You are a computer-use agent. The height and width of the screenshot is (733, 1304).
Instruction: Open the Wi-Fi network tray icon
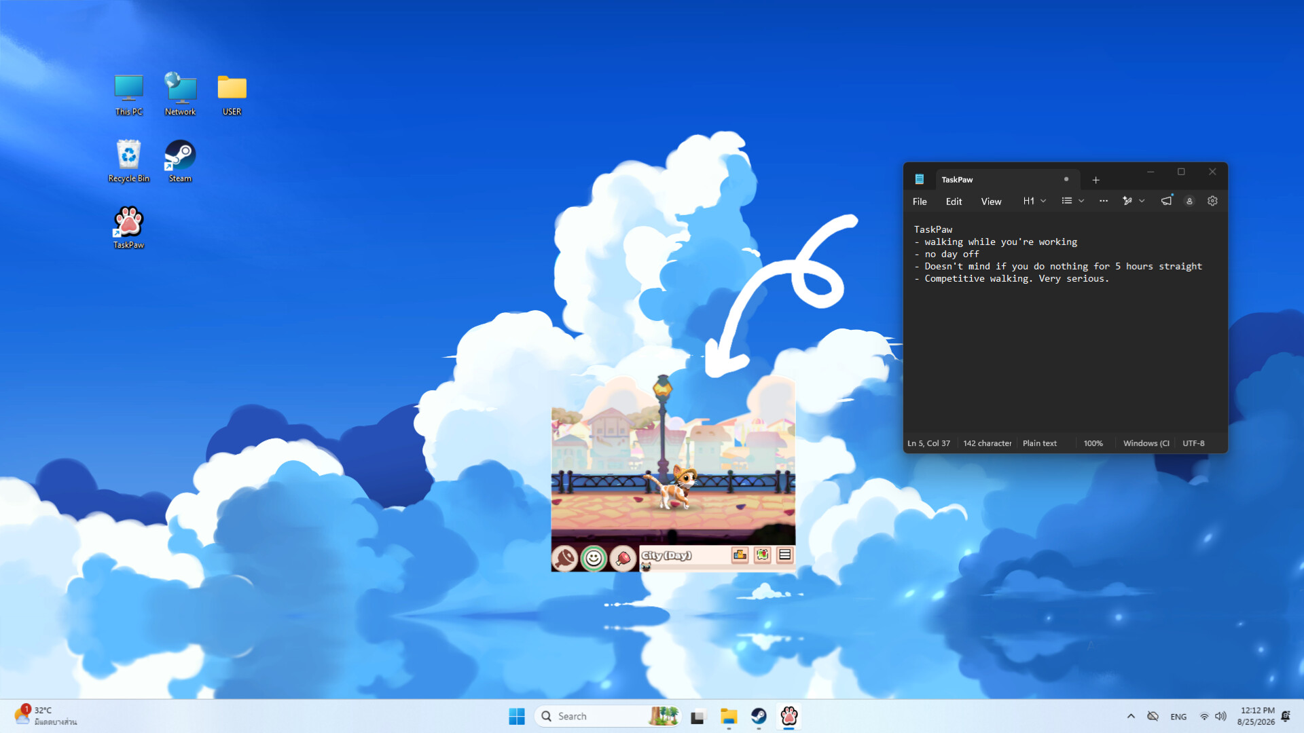click(x=1204, y=716)
